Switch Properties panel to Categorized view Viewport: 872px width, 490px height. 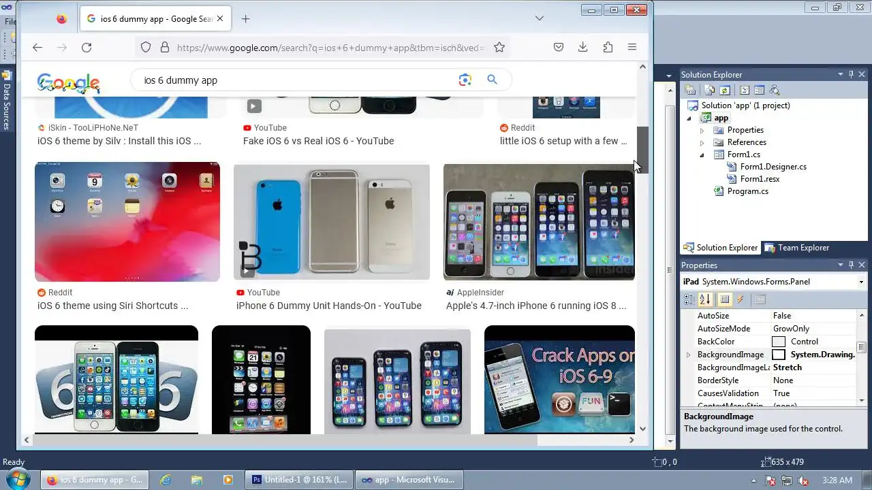(x=689, y=299)
